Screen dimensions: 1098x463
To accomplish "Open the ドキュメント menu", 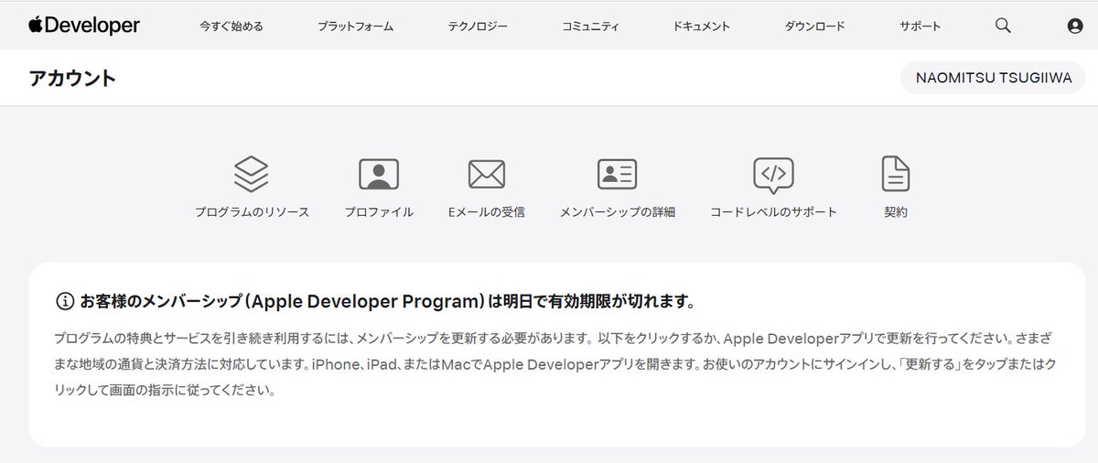I will point(702,27).
